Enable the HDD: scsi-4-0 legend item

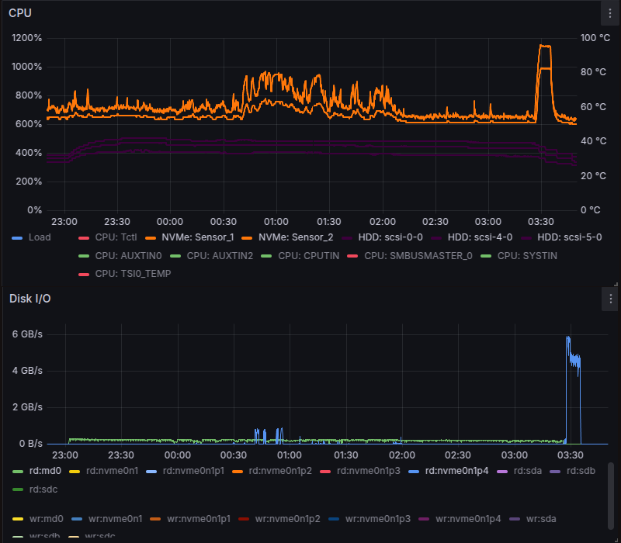480,237
